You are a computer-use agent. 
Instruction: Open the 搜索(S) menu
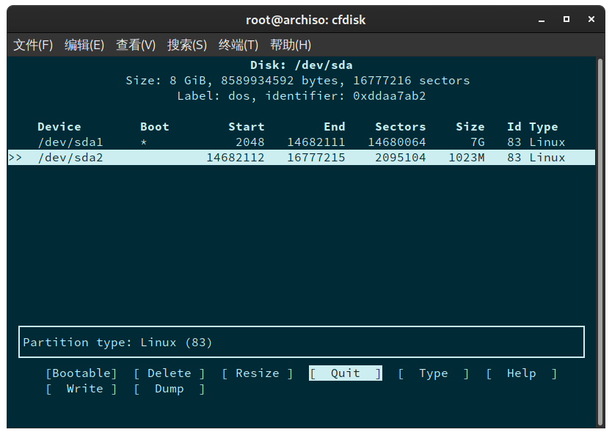187,45
